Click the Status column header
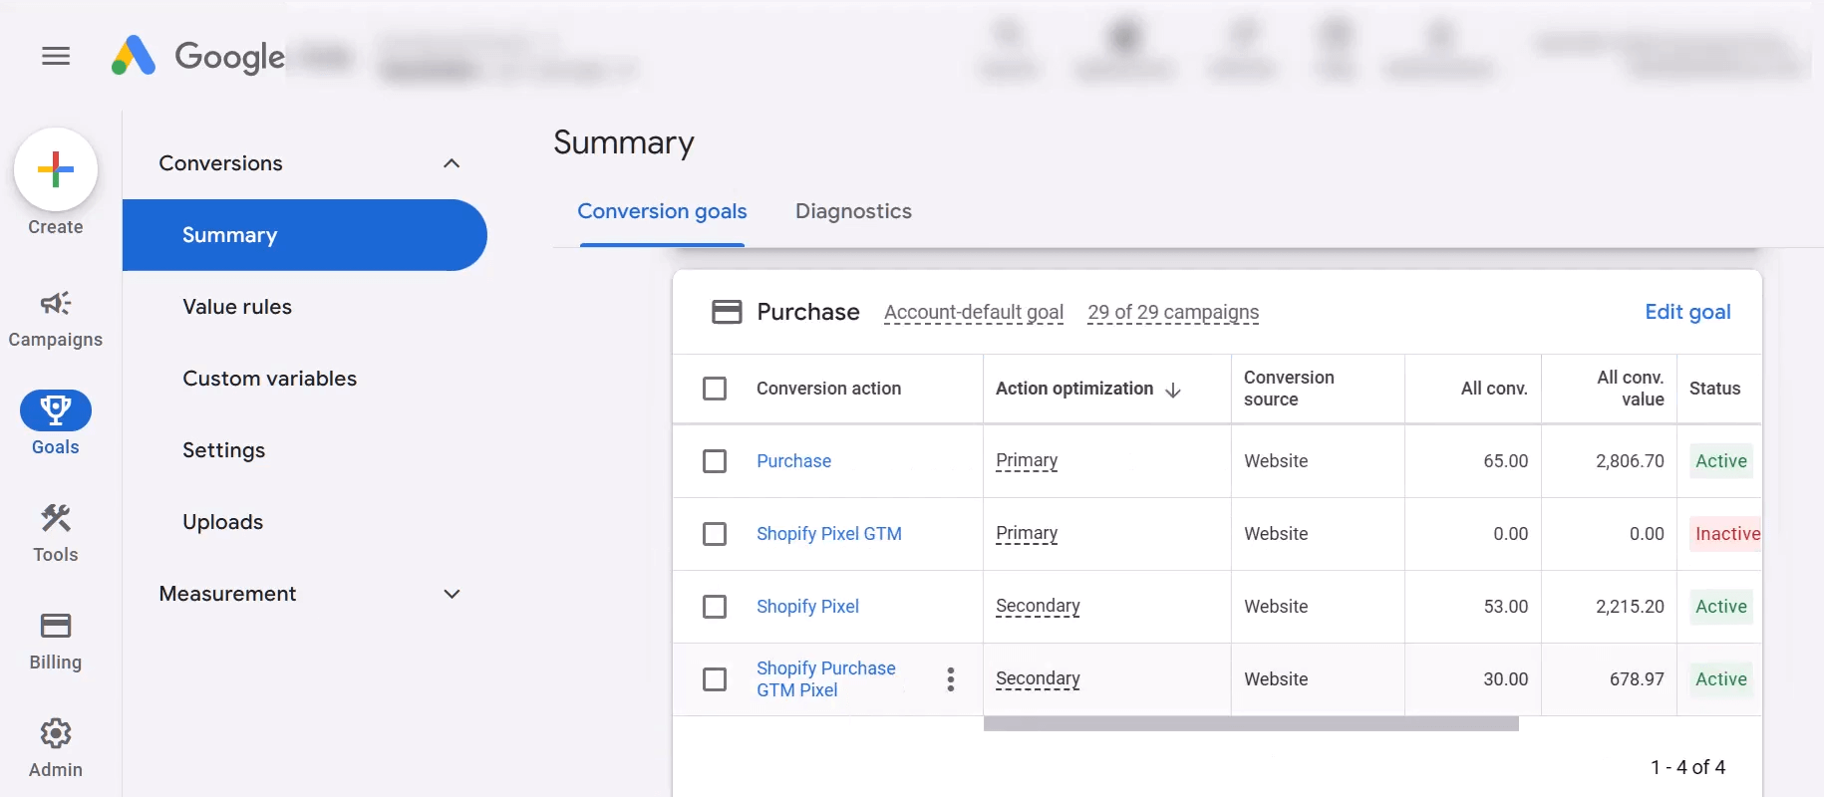 tap(1714, 389)
